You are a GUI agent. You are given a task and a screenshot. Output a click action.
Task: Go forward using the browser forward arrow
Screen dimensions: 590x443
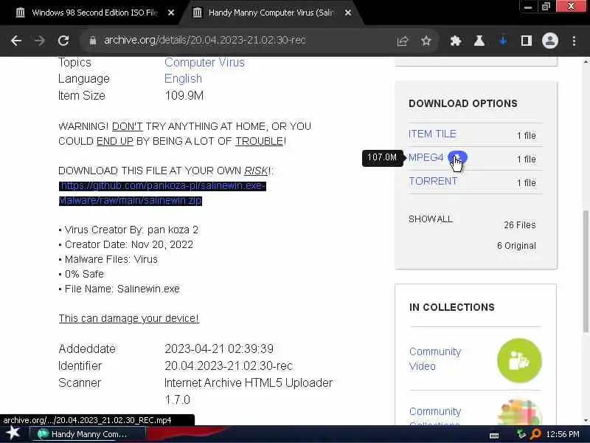point(40,41)
